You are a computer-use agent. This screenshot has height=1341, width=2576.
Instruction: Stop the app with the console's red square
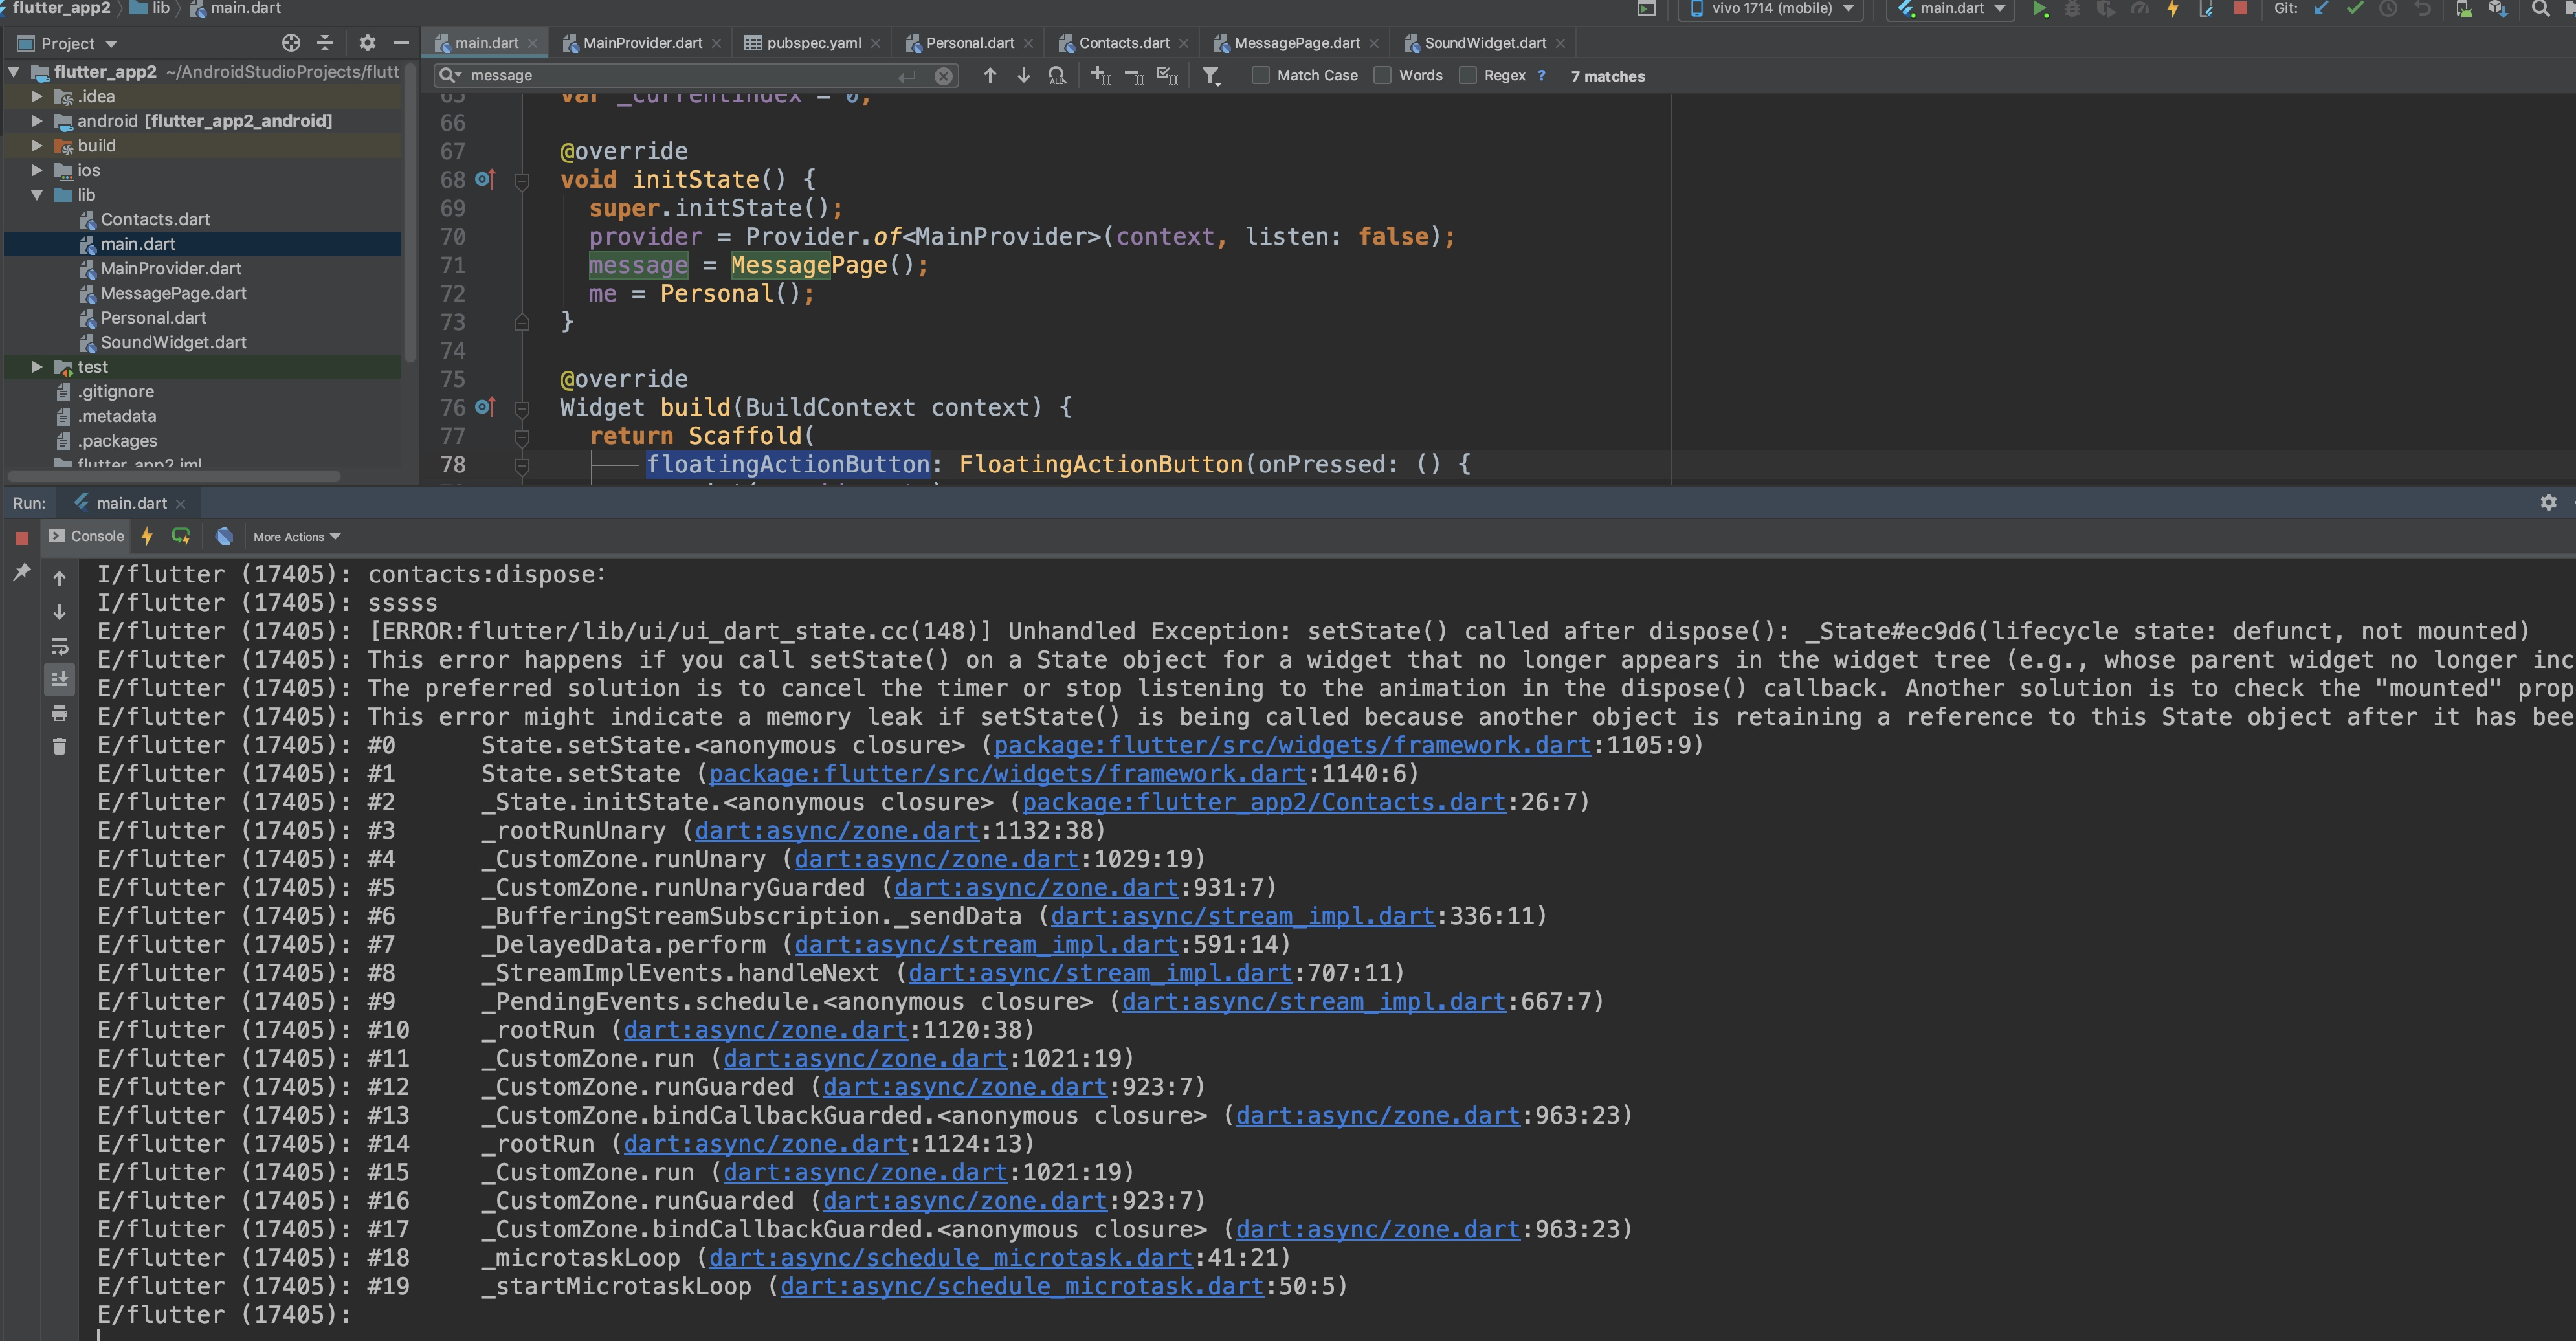(x=22, y=538)
